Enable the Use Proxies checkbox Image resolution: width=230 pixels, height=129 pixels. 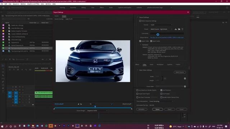pos(161,94)
